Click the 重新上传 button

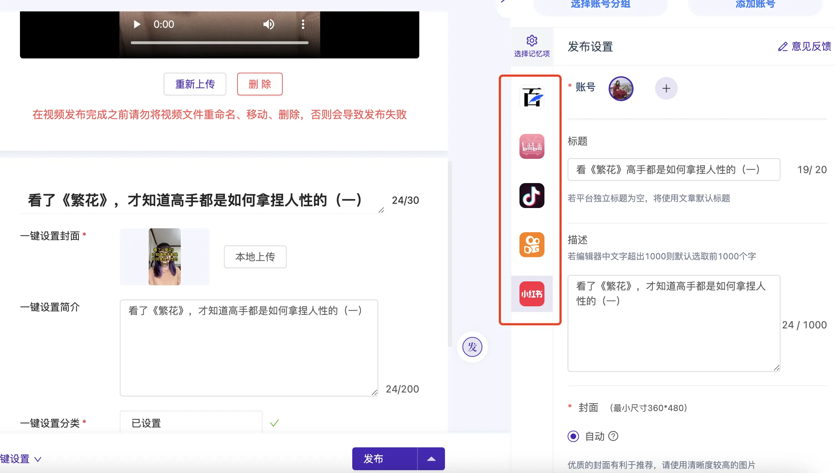[x=195, y=84]
